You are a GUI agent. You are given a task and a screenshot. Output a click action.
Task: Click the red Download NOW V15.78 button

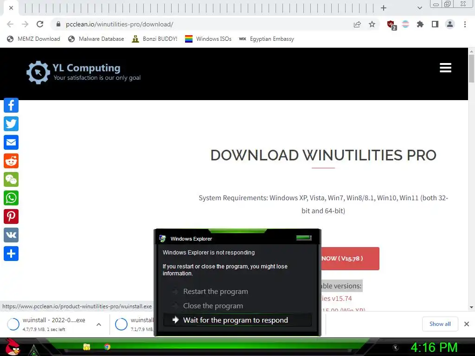[350, 259]
